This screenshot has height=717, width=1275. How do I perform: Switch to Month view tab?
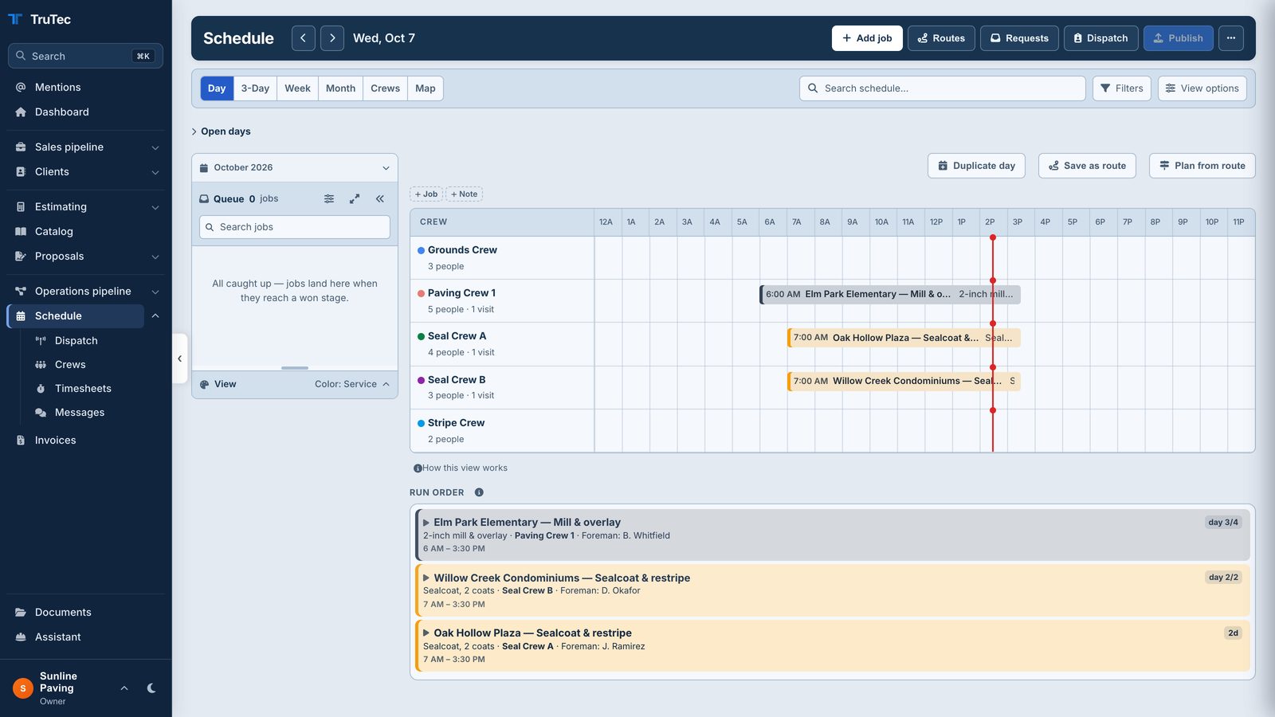(x=340, y=88)
